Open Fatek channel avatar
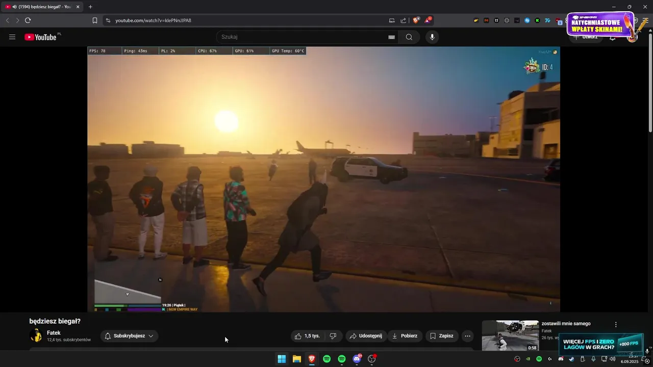Viewport: 653px width, 367px height. click(36, 335)
